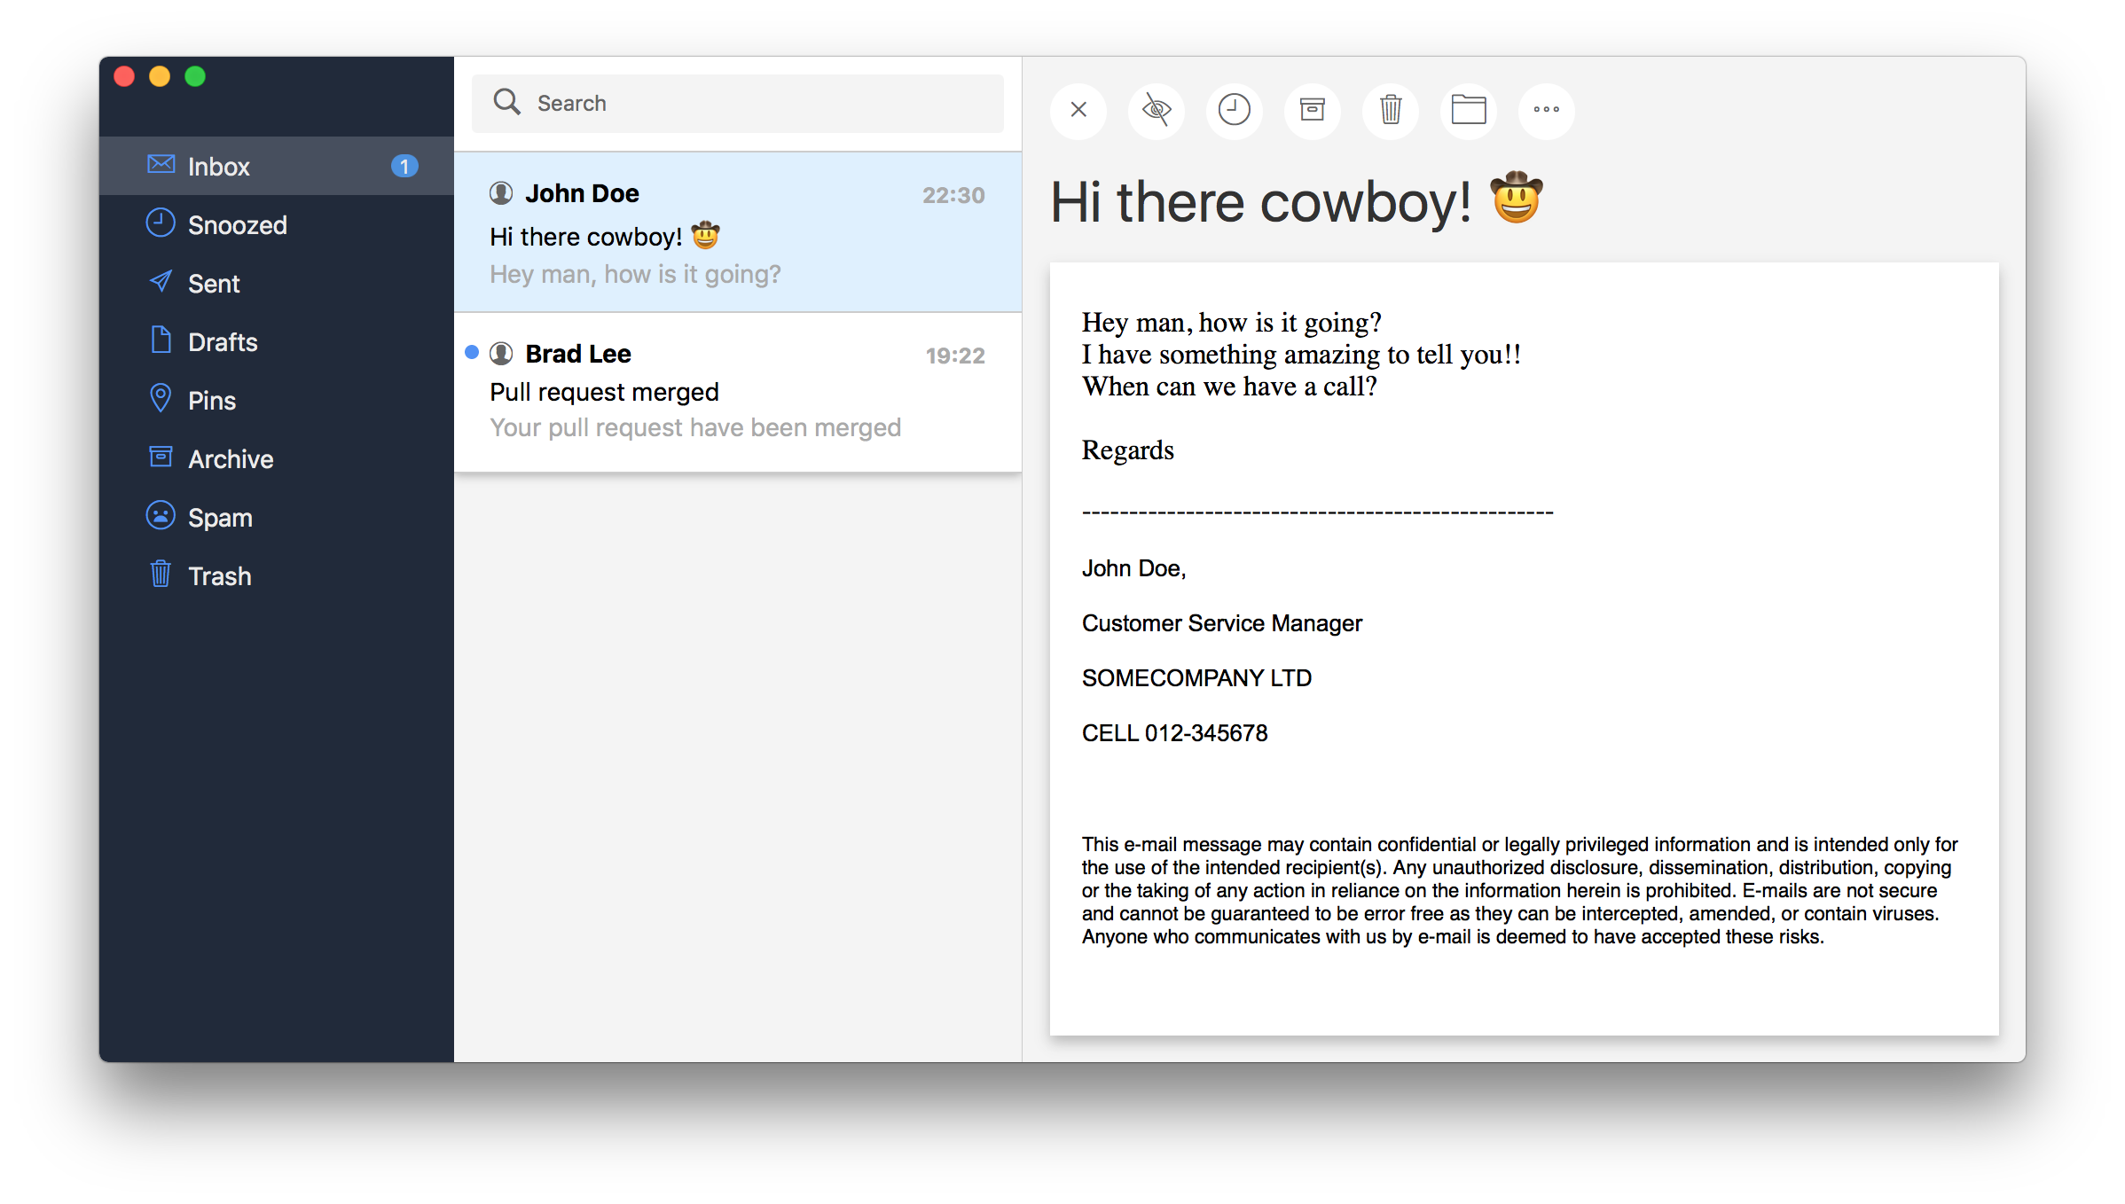Open the Sent folder
Screen dimensions: 2125x1204
pos(214,284)
